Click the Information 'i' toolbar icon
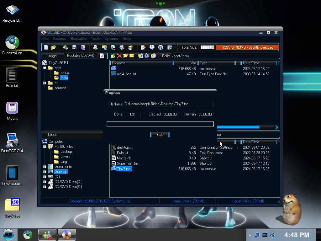321x241 pixels. click(152, 47)
